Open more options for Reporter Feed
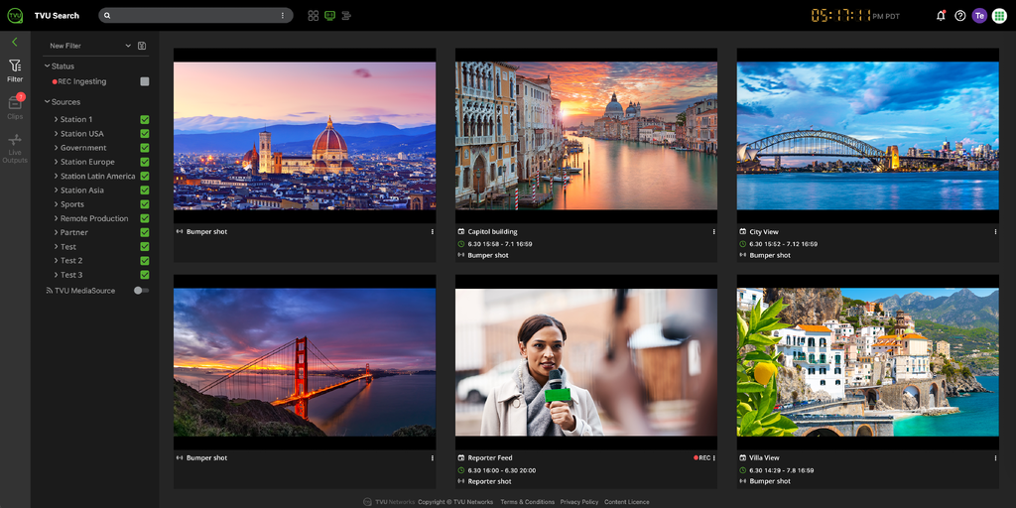This screenshot has width=1016, height=508. [x=714, y=458]
